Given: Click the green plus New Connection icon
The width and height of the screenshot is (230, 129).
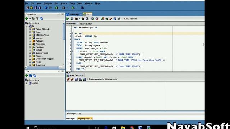Looking at the screenshot, I should tap(27, 18).
